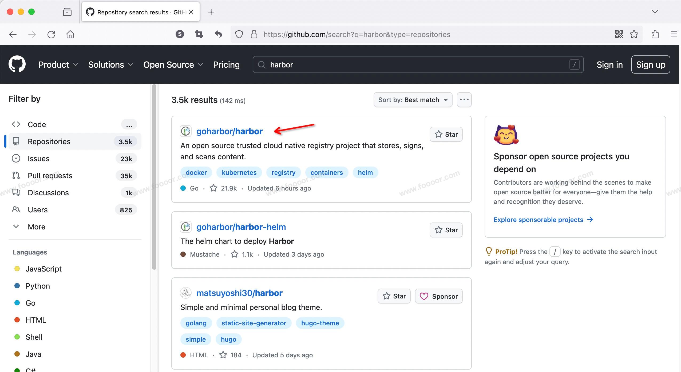Screen dimensions: 681x372
Task: Open the three-dots results options menu
Action: click(464, 100)
